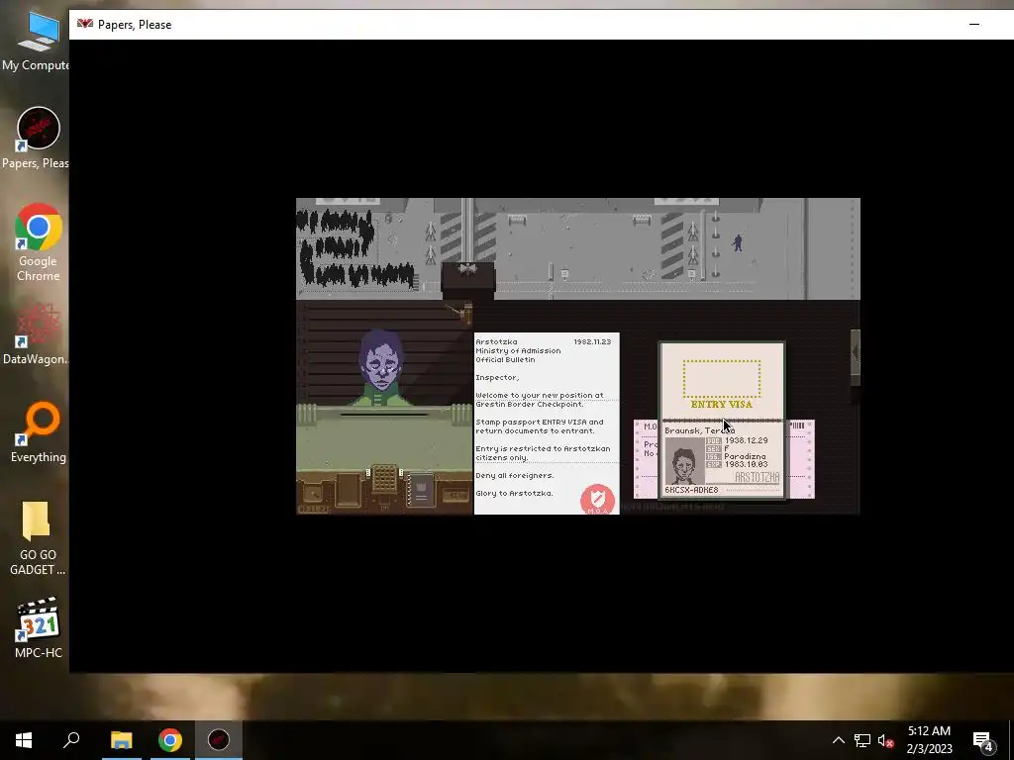This screenshot has width=1014, height=760.
Task: Click the dotted ENTRY VISA stamp area
Action: click(722, 379)
